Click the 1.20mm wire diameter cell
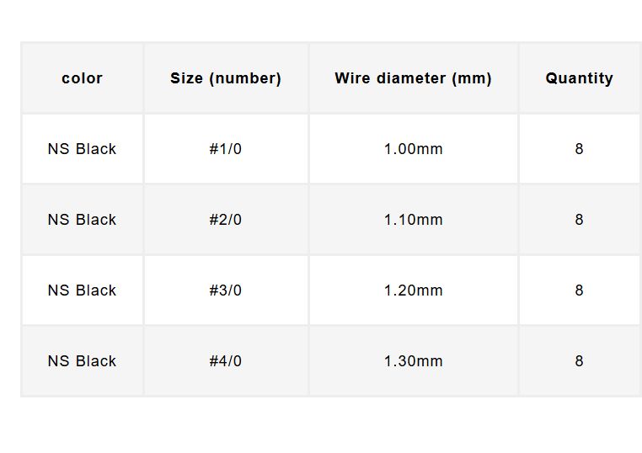The width and height of the screenshot is (642, 453). (413, 290)
